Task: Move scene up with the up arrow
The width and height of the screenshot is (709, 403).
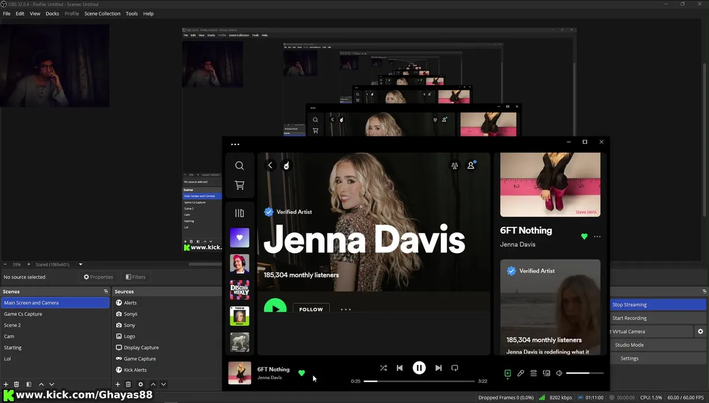Action: pos(41,385)
